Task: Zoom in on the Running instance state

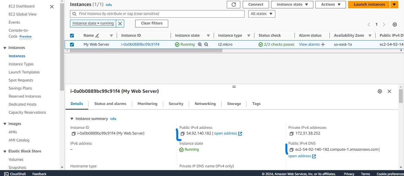Action: 200,44
